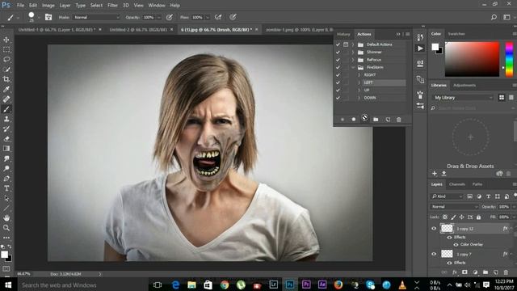
Task: Open Premiere Pro from the taskbar
Action: point(306,285)
